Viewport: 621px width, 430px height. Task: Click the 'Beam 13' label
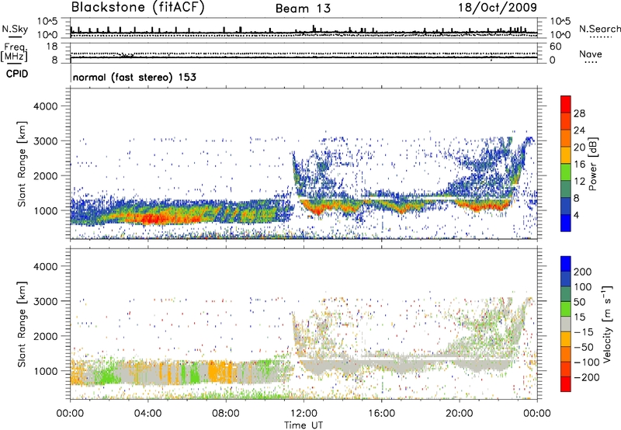[x=303, y=9]
